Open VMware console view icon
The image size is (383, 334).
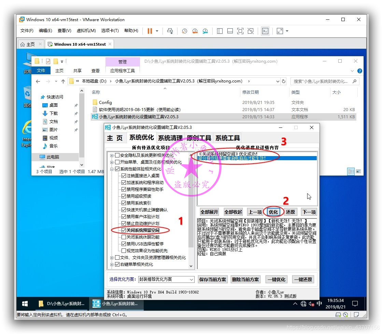tap(265, 31)
